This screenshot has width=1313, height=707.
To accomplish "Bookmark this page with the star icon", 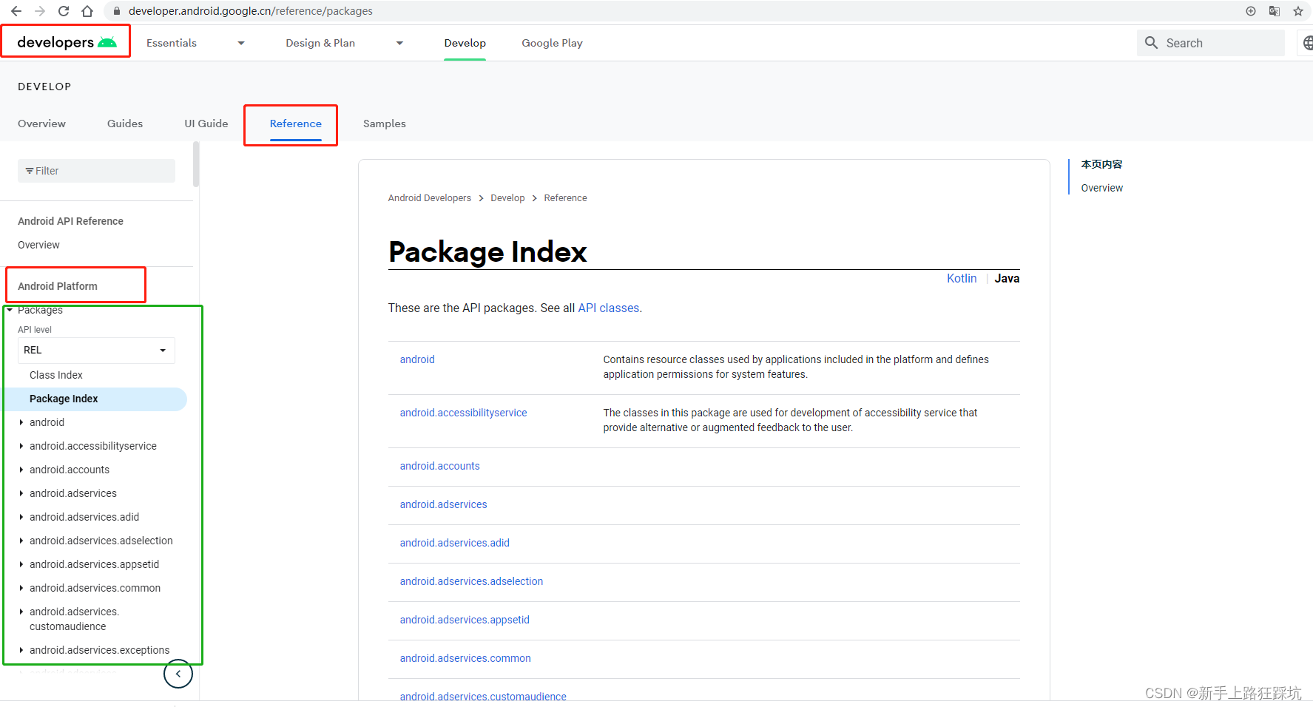I will [1298, 11].
